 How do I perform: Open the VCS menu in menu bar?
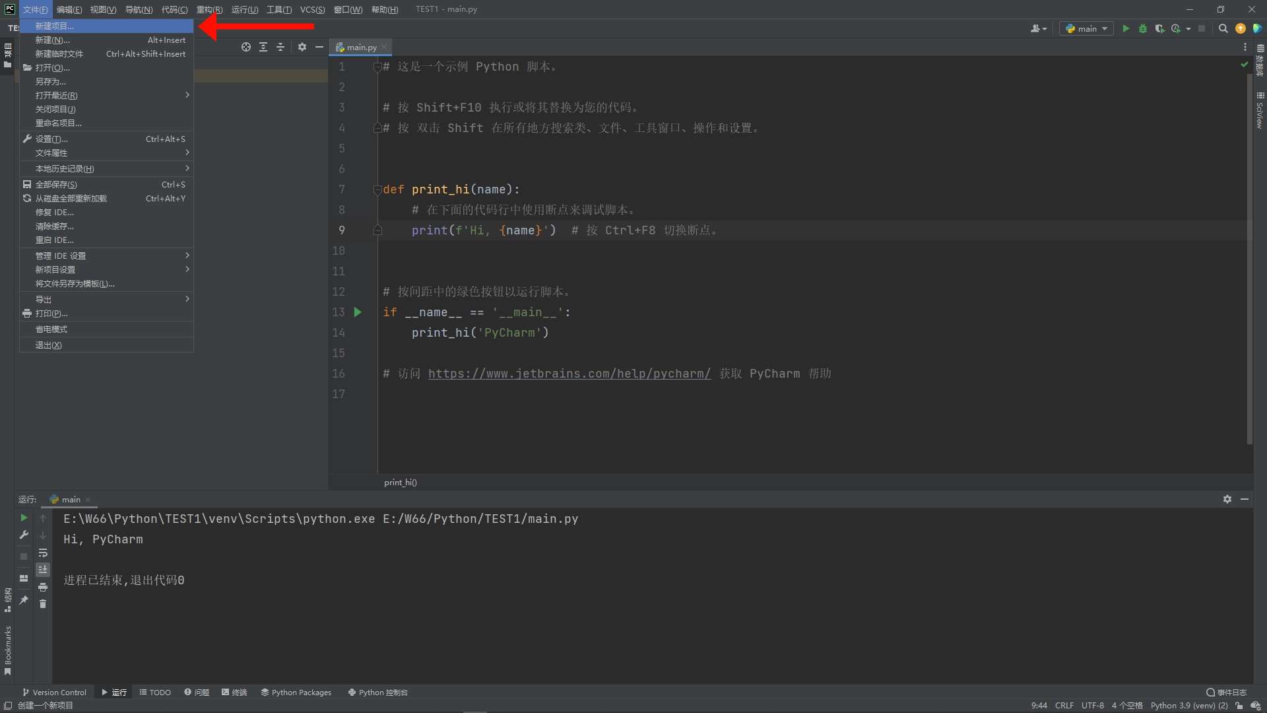312,9
